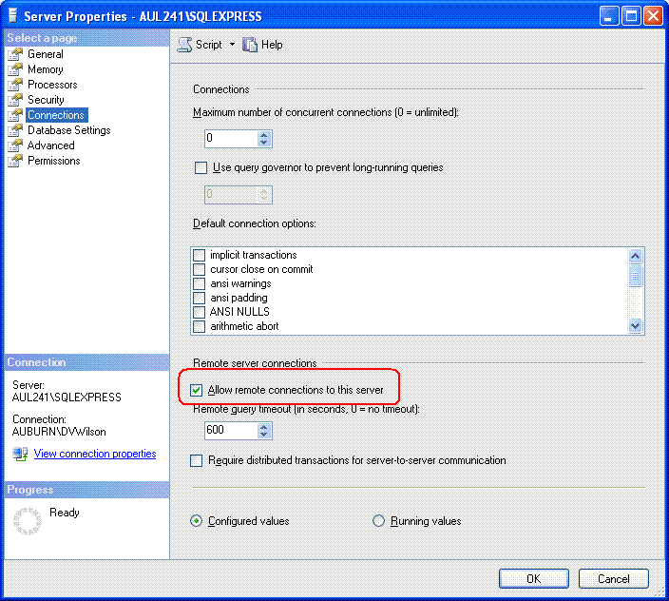Maximize the Server Properties window
The width and height of the screenshot is (669, 601).
click(631, 16)
